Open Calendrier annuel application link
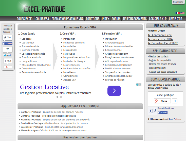 (x=157, y=68)
